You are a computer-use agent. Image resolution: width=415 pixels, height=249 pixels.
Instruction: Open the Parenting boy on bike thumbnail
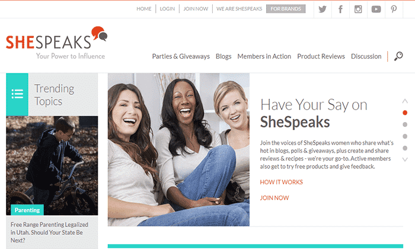pos(52,165)
